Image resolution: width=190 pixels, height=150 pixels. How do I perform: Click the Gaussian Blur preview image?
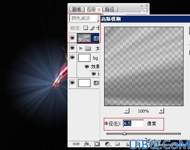pos(144,66)
